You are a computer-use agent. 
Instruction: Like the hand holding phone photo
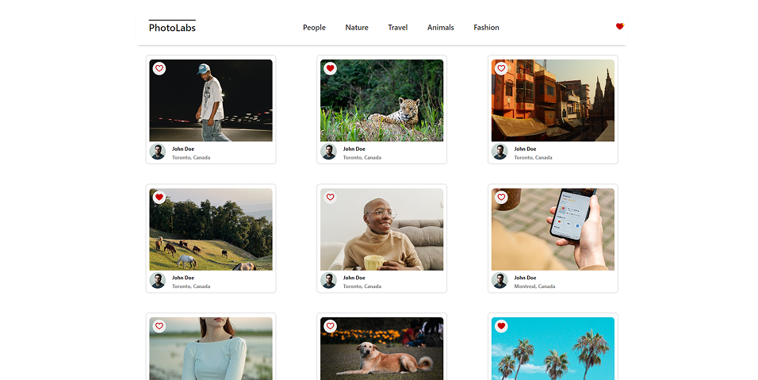tap(501, 198)
